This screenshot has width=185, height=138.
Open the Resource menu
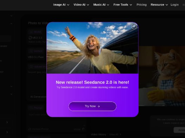[x=159, y=5]
